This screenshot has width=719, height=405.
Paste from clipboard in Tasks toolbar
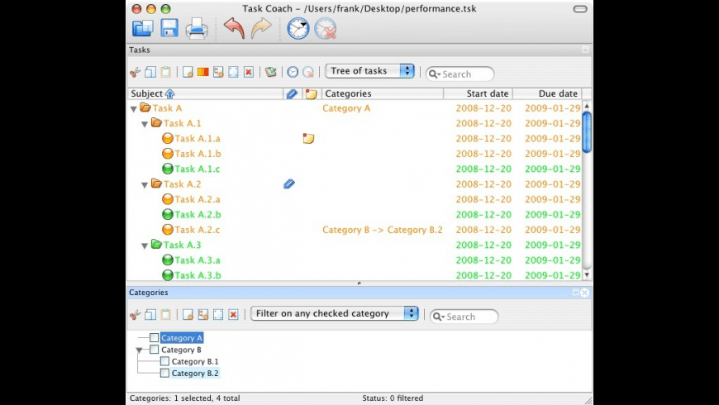165,72
